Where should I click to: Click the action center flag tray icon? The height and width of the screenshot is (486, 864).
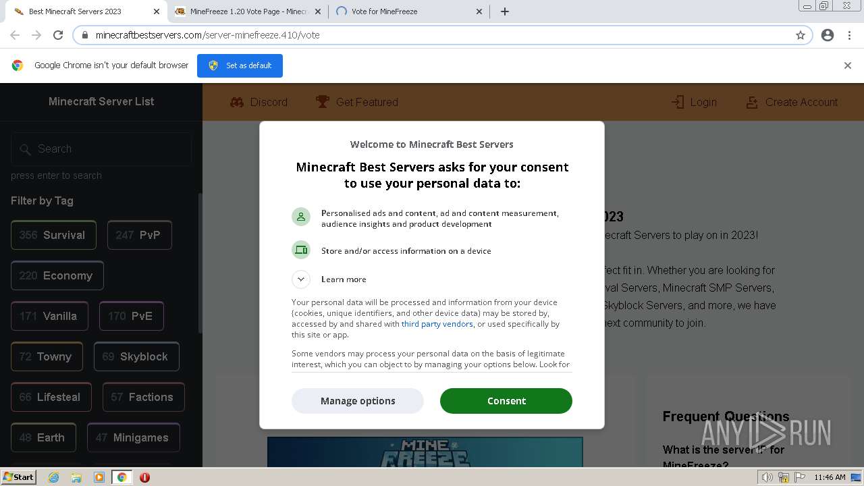(x=799, y=477)
